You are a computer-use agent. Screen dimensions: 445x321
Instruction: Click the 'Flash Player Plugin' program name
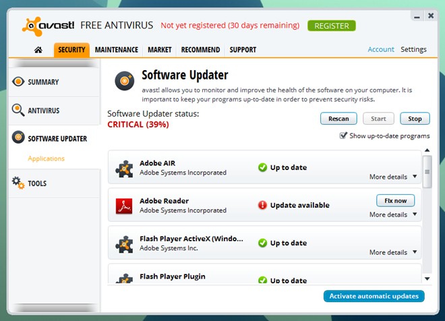[172, 276]
